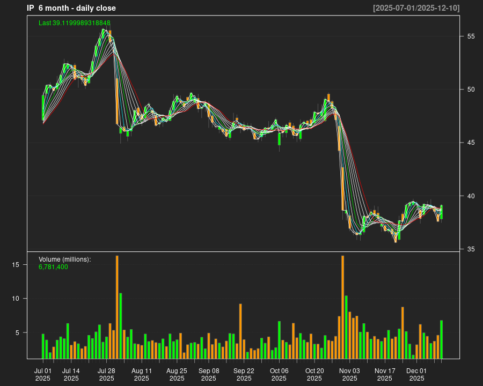Viewport: 483px width, 386px height.
Task: Select the 'Oct 20 2025' date axis label
Action: coord(314,374)
